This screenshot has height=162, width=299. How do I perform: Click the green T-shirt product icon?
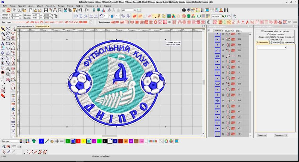(189, 16)
